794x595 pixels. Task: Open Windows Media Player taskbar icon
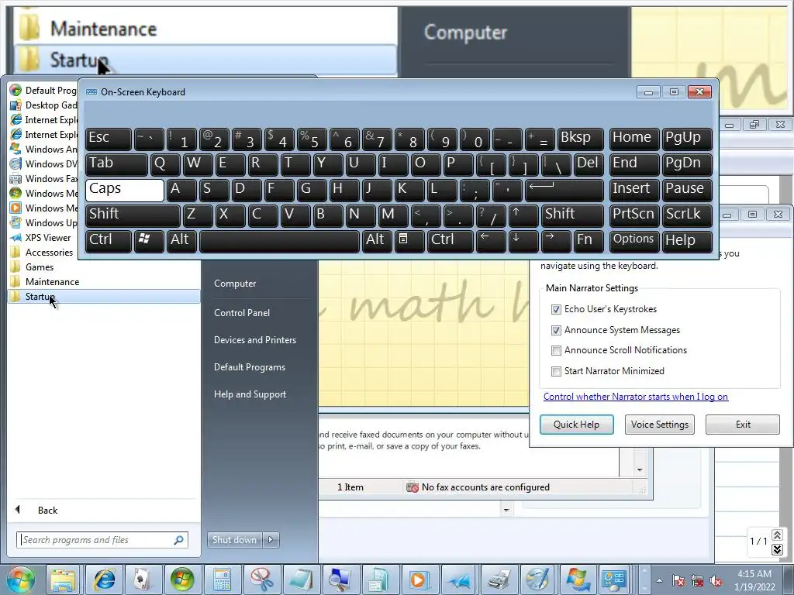419,580
